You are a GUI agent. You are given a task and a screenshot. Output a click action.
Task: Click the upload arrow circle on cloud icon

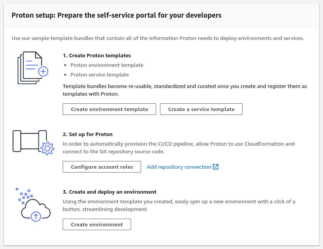point(36,216)
